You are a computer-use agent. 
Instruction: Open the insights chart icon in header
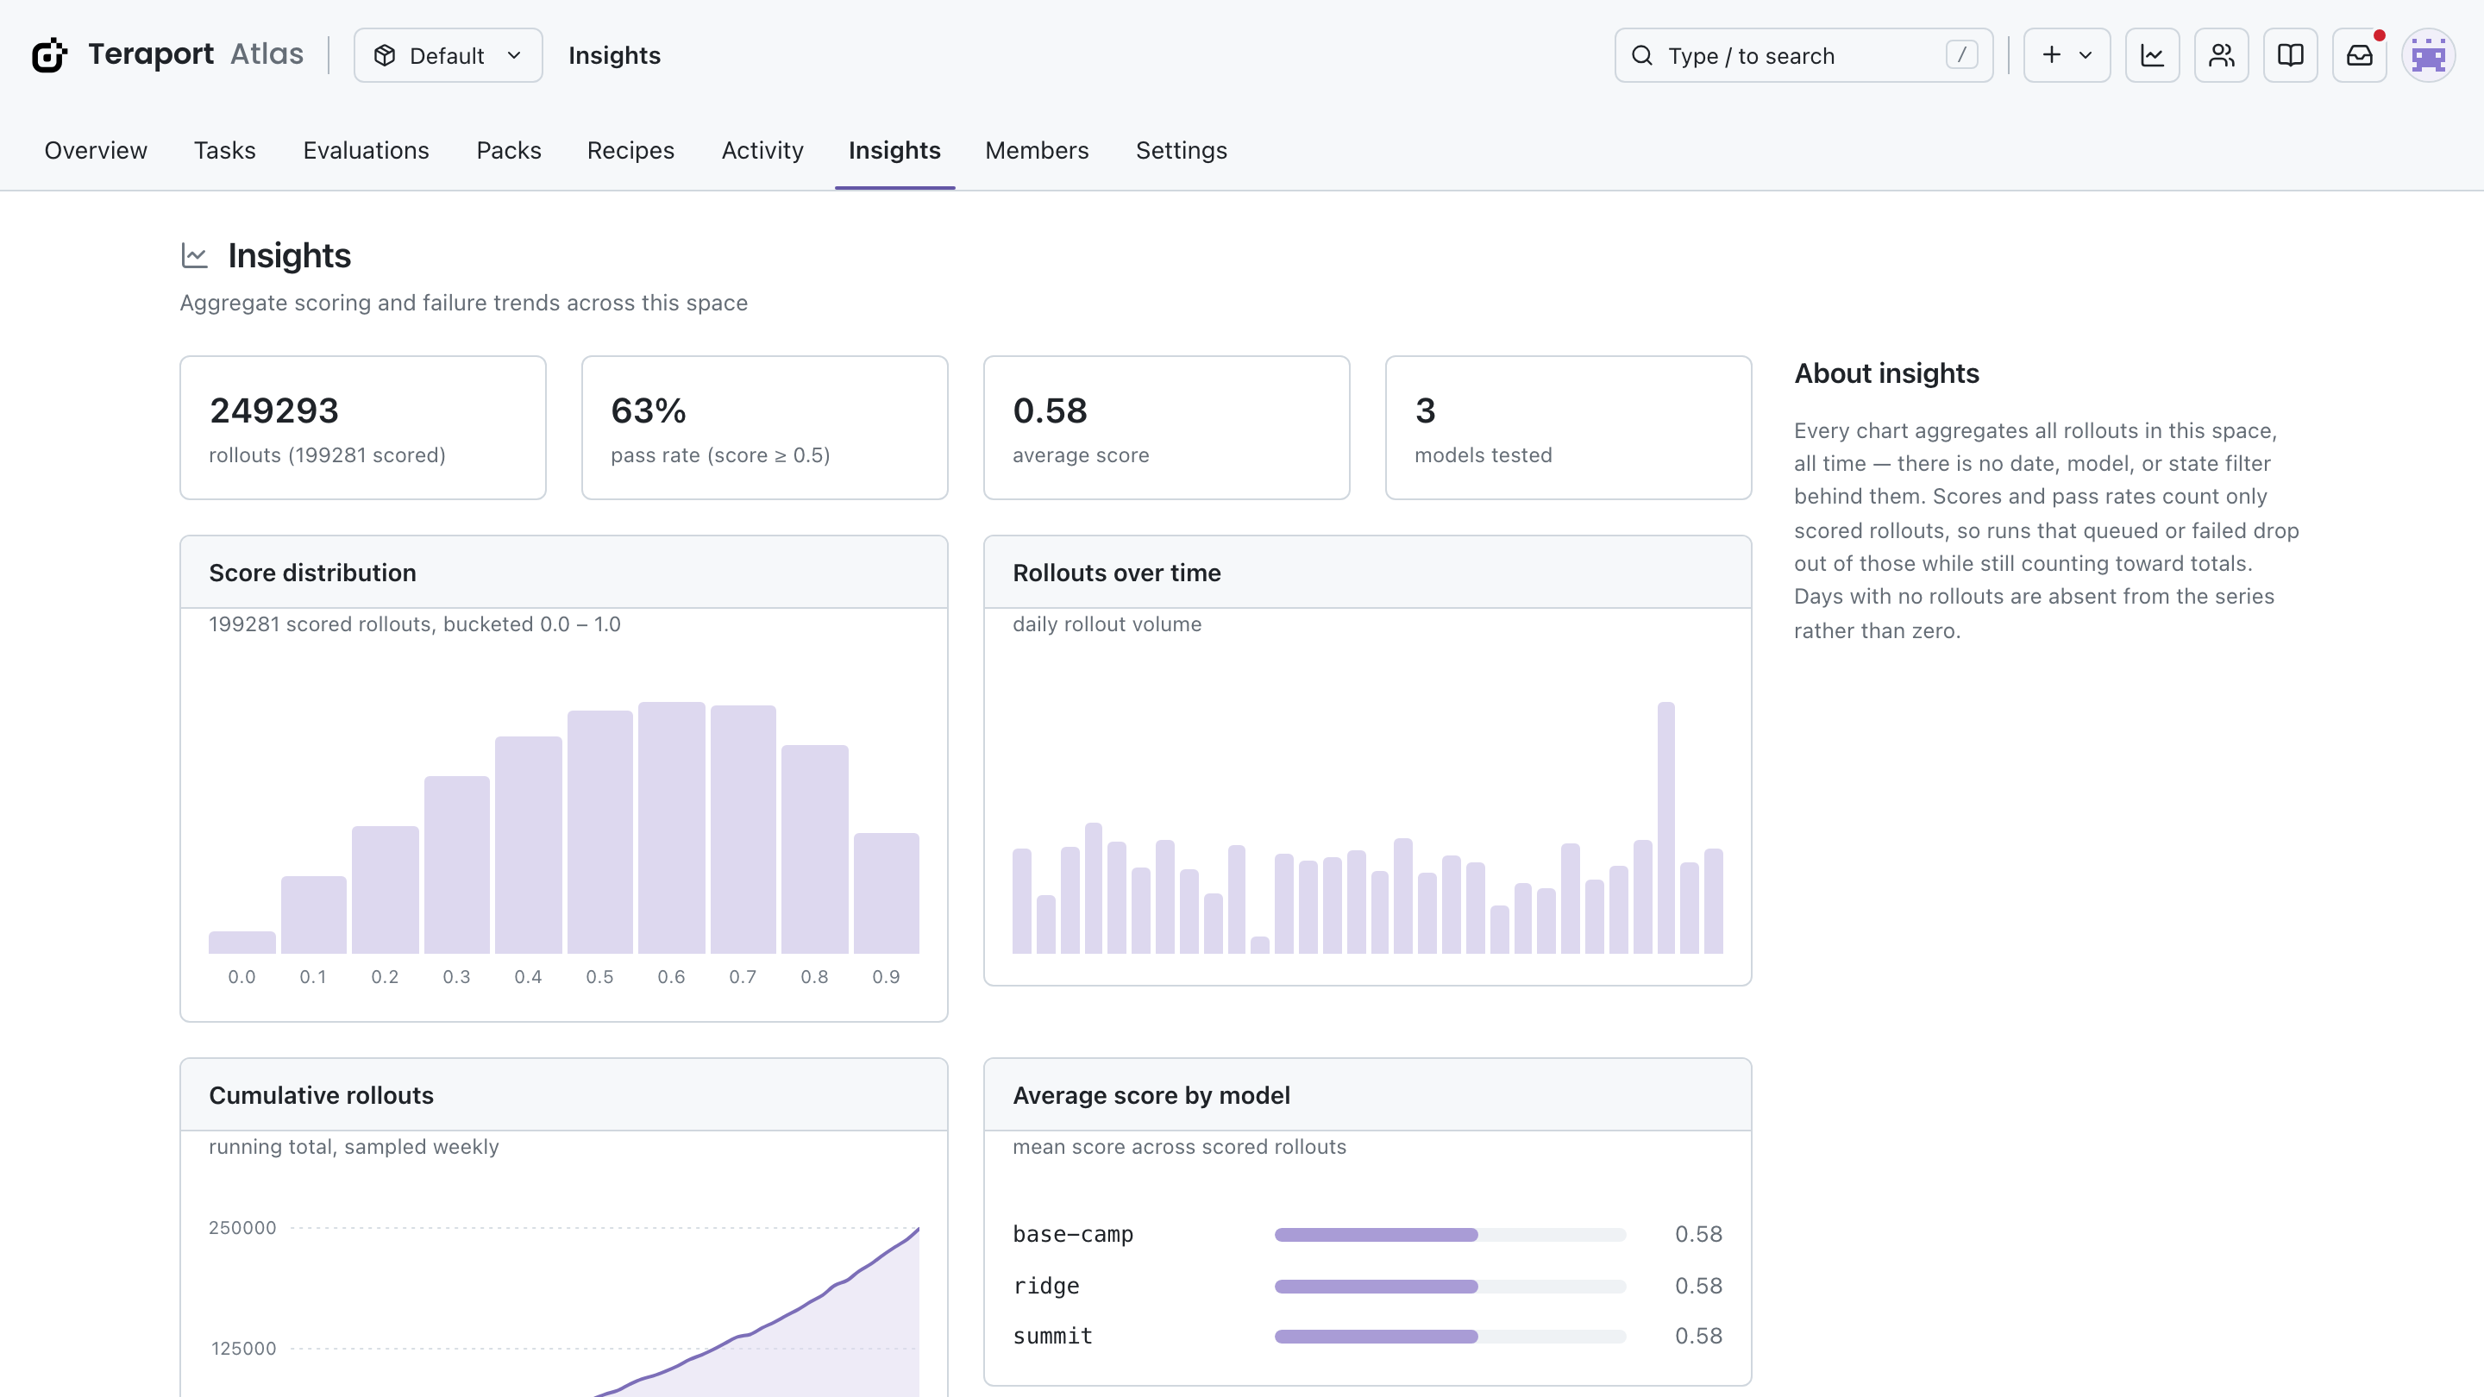point(2152,55)
